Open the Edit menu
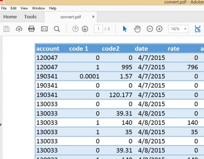The height and width of the screenshot is (159, 204). [13, 8]
